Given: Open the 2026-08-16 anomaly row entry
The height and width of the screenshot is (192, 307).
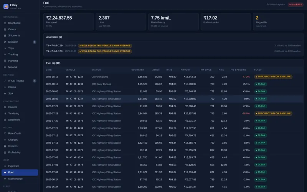Looking at the screenshot, I should [x=173, y=46].
